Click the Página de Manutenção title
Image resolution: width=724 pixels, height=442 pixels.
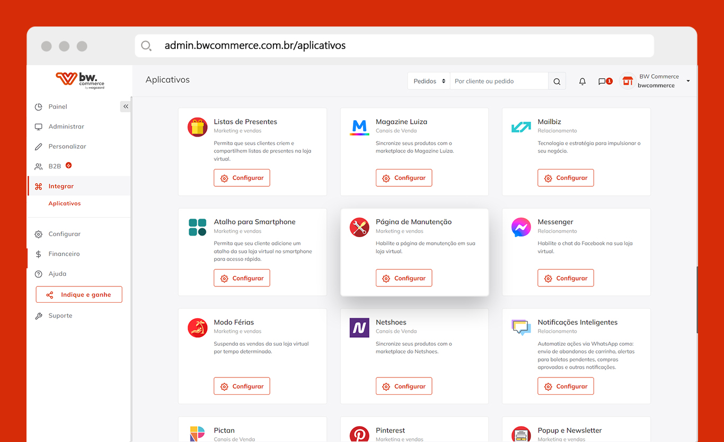(x=413, y=222)
